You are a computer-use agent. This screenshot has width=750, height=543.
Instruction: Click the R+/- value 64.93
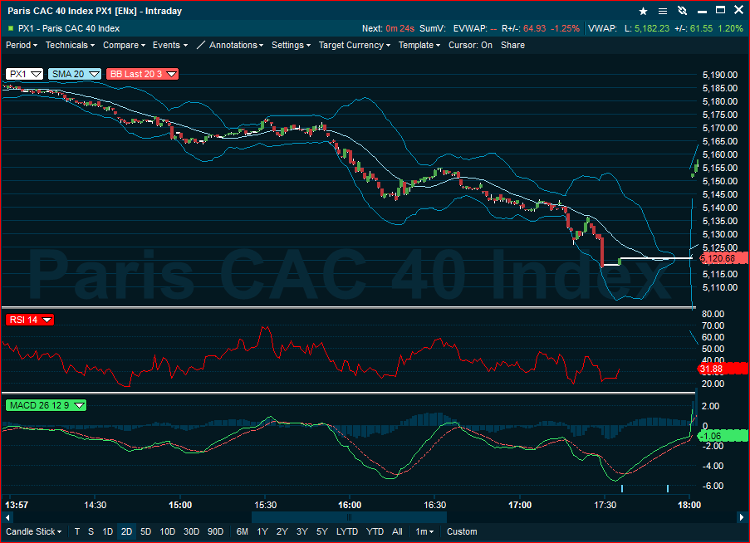tap(534, 29)
